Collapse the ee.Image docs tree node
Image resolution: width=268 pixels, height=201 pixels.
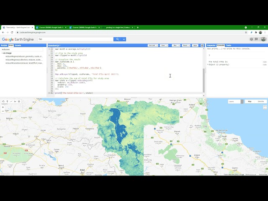(2, 53)
